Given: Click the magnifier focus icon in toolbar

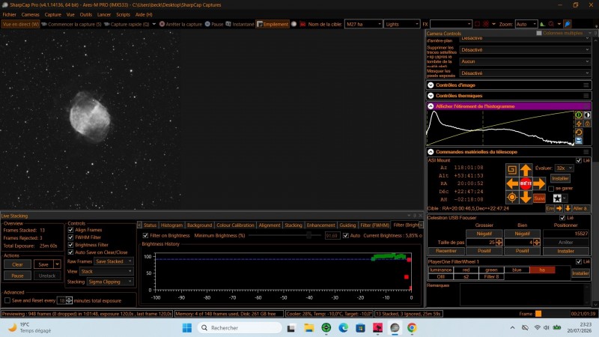Looking at the screenshot, I should [551, 24].
